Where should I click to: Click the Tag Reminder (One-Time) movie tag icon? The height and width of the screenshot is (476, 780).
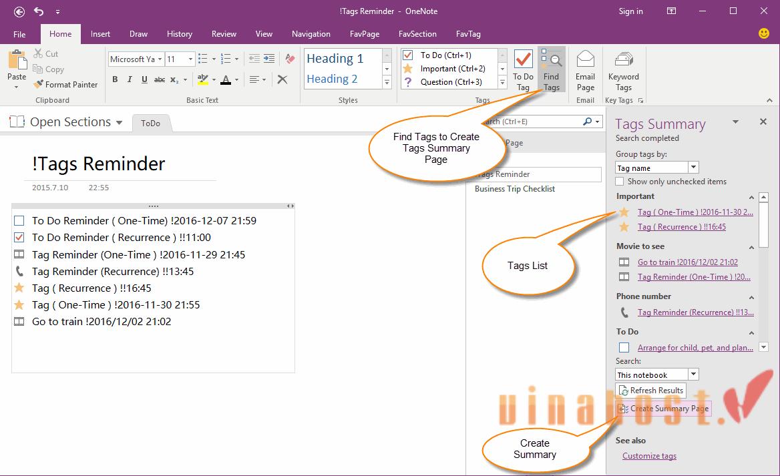[19, 254]
